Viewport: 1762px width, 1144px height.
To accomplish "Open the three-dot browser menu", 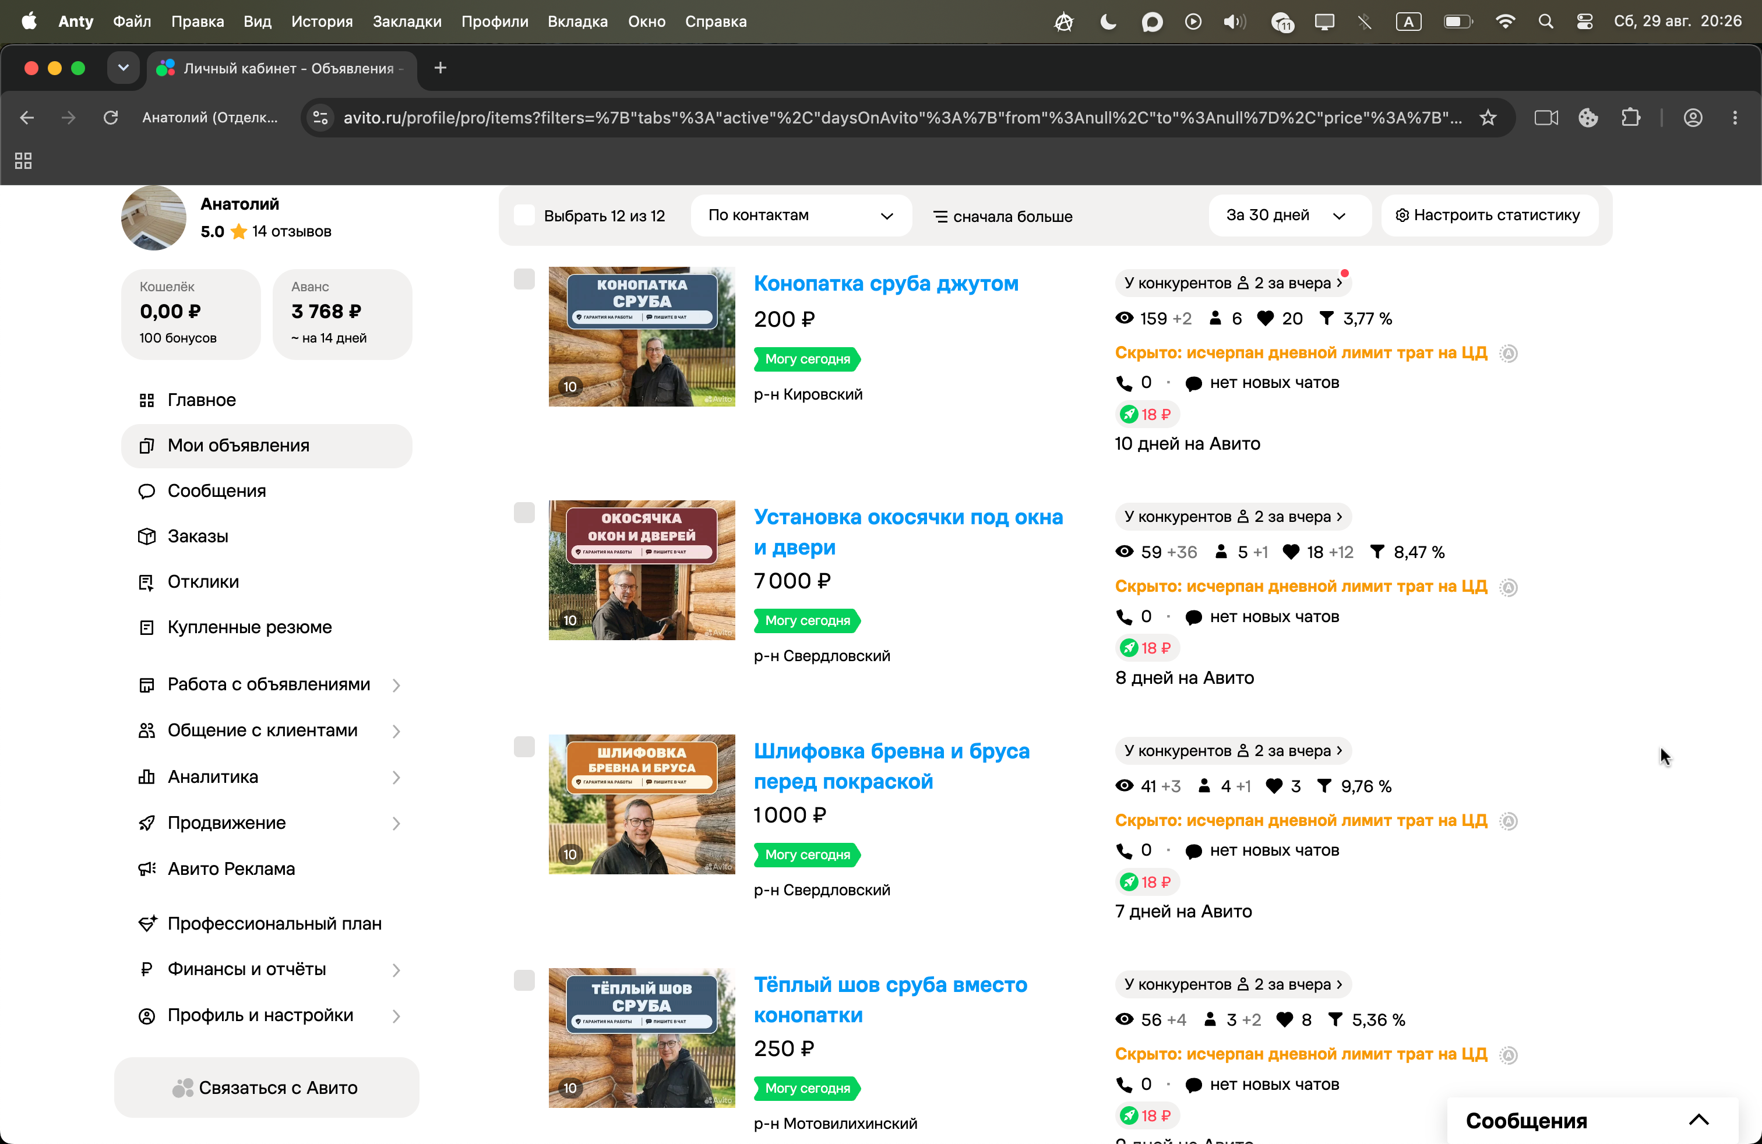I will point(1735,118).
